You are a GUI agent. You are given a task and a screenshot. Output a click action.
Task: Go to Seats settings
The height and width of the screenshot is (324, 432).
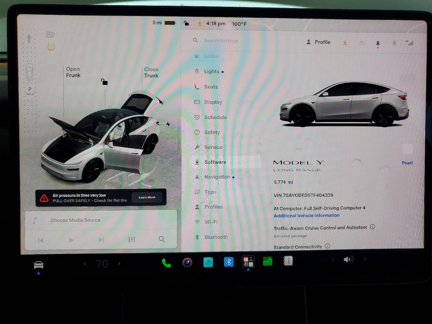(211, 87)
